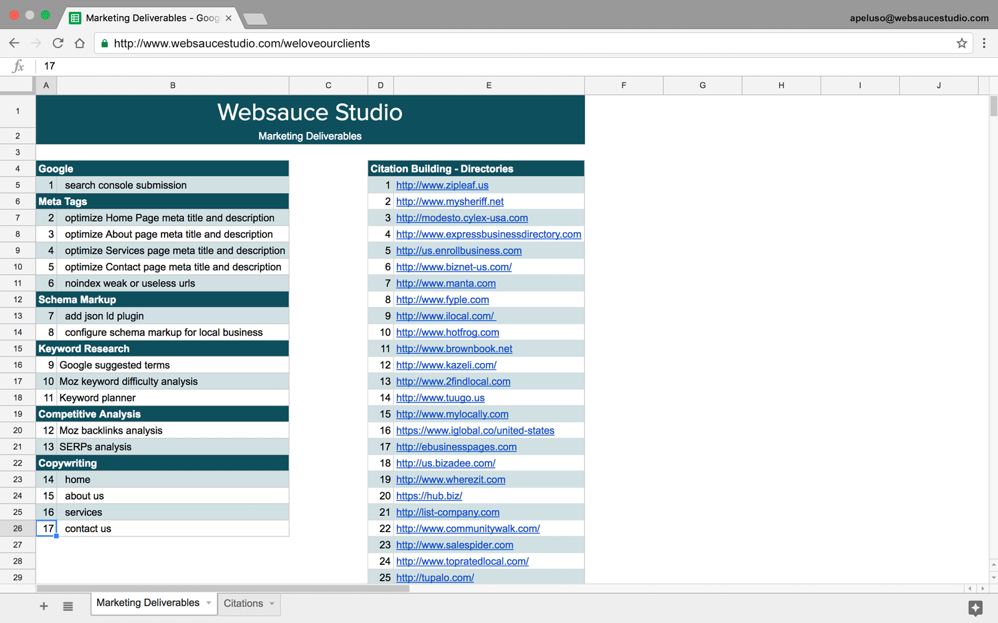Image resolution: width=998 pixels, height=623 pixels.
Task: Click the formula bar showing 17
Action: [518, 66]
